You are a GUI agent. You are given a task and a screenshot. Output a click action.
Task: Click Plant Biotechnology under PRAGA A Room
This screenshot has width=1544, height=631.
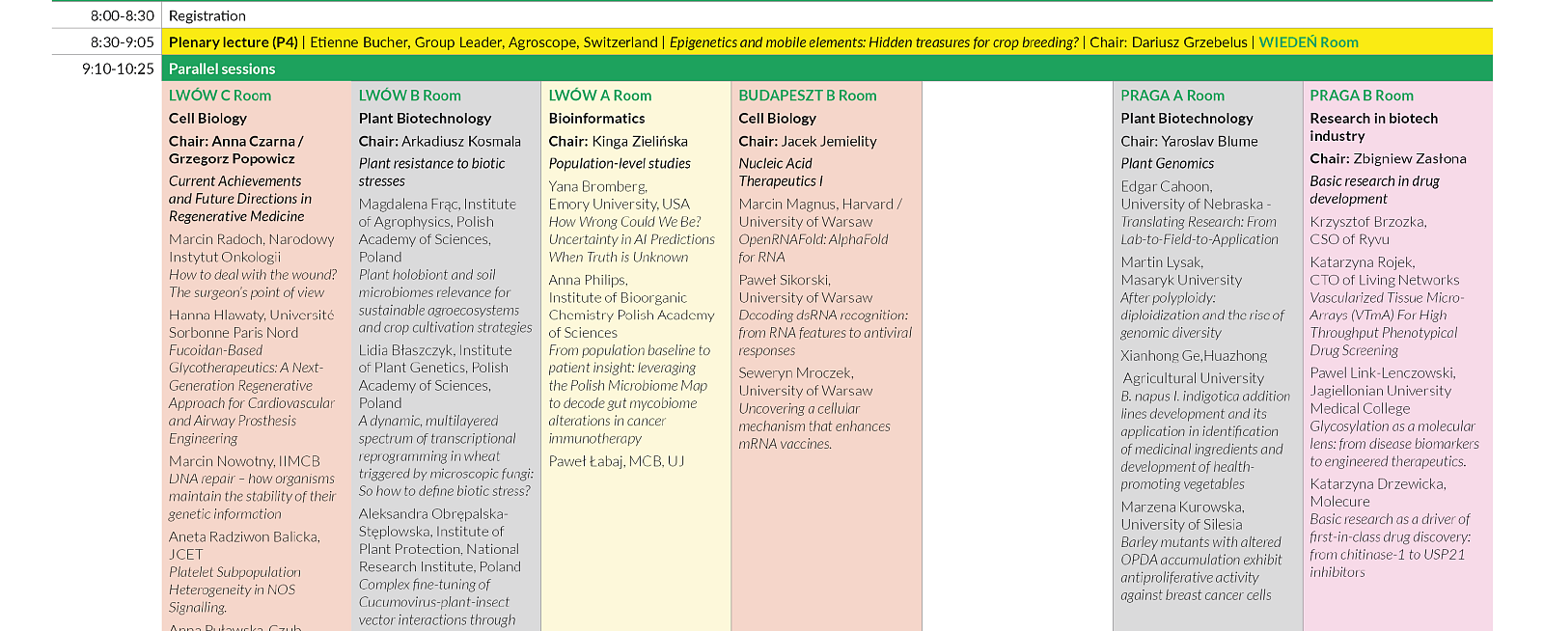[x=1187, y=119]
